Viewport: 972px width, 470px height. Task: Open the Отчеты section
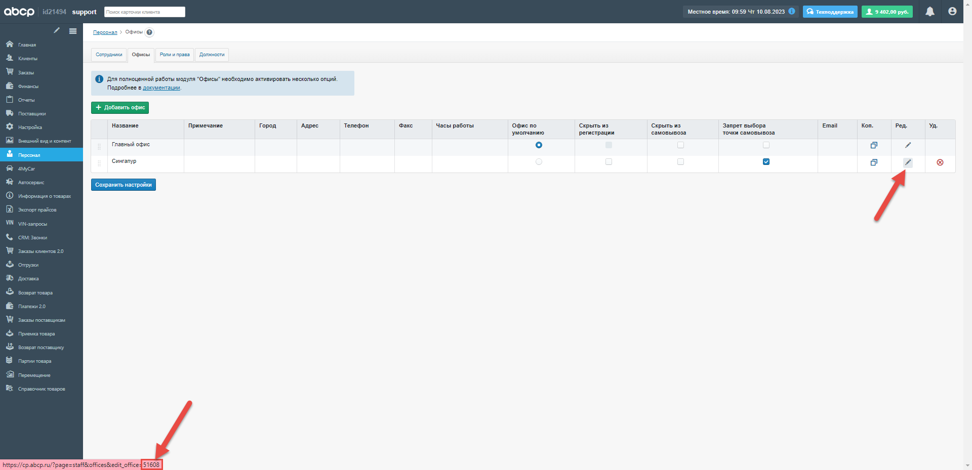(42, 100)
